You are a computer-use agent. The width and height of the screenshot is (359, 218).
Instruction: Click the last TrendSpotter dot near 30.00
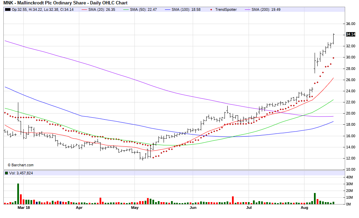click(333, 58)
